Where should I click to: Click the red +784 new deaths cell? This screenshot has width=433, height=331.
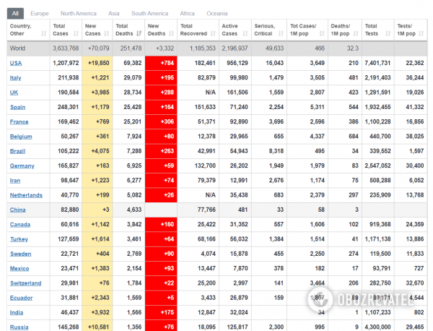click(161, 63)
